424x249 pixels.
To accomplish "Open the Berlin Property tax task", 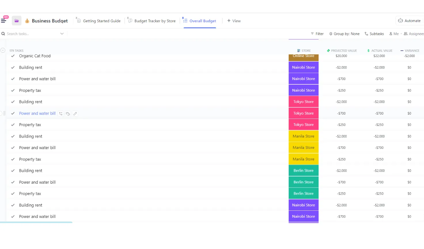I will (30, 194).
